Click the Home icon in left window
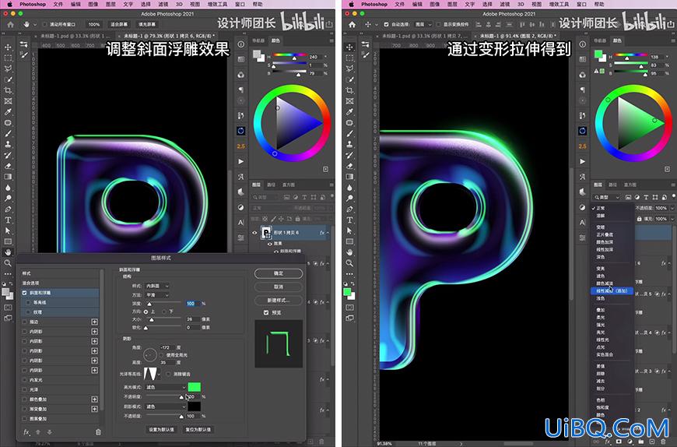 coord(11,24)
